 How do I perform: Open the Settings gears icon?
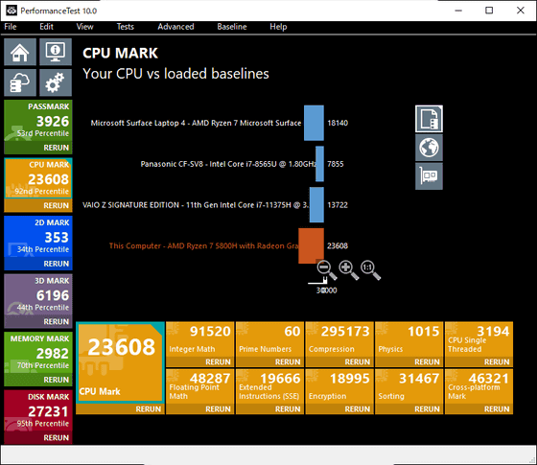point(56,82)
